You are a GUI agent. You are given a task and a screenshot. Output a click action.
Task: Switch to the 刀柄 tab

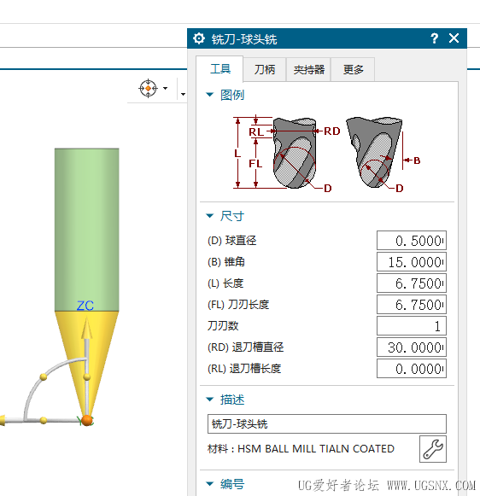click(x=265, y=70)
